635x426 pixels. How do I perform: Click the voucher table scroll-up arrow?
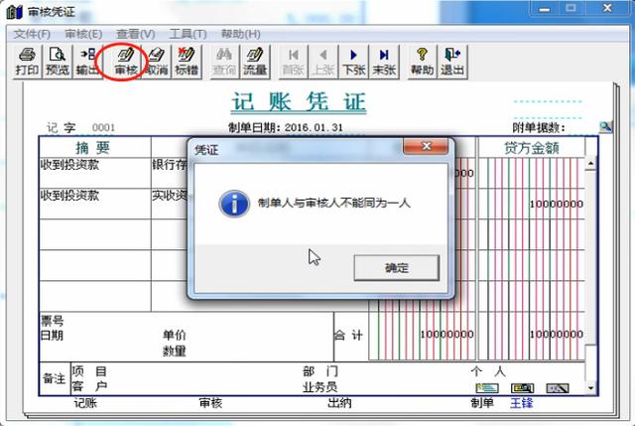pos(590,164)
